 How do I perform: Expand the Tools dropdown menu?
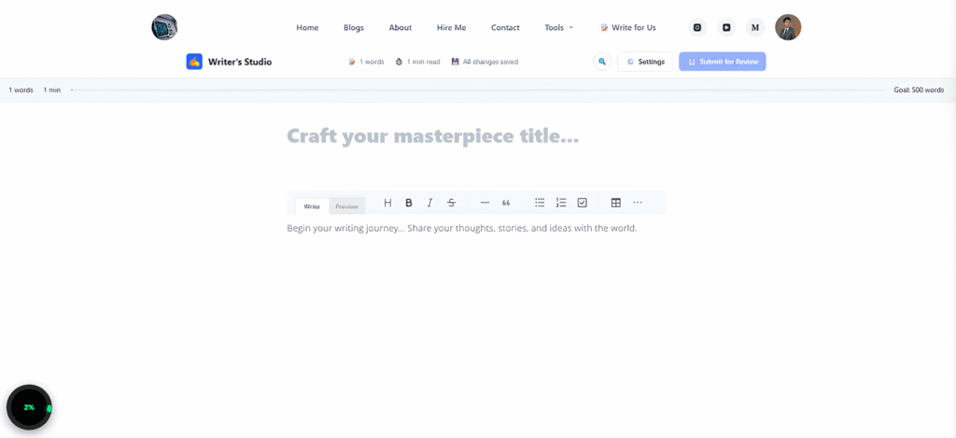pos(559,27)
